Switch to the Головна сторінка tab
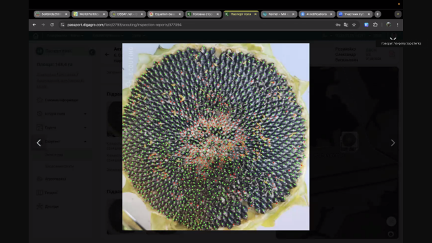This screenshot has width=432, height=243. [x=202, y=14]
